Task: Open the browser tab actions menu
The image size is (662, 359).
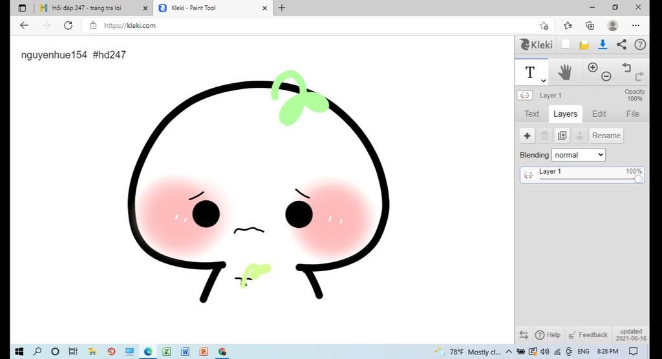Action: click(x=23, y=8)
